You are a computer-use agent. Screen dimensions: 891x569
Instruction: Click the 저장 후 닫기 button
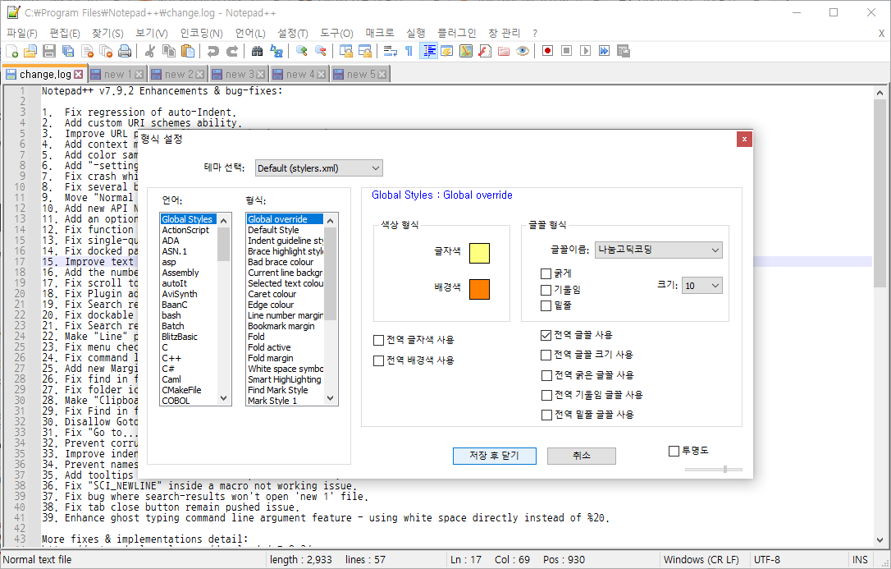[495, 456]
